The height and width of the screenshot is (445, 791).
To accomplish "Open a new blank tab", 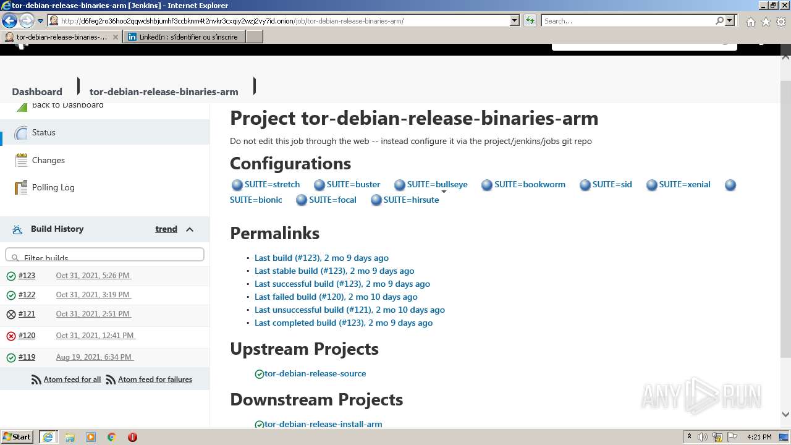I will [x=255, y=37].
